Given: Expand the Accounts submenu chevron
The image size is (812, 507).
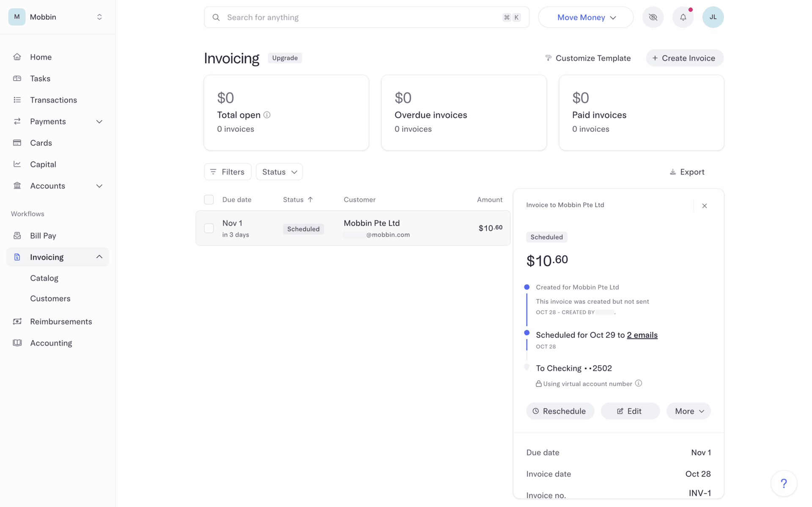Looking at the screenshot, I should tap(99, 186).
